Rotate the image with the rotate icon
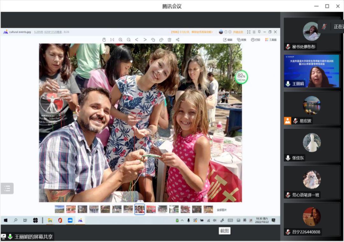Screen dimensions: 344x242 click(x=153, y=40)
